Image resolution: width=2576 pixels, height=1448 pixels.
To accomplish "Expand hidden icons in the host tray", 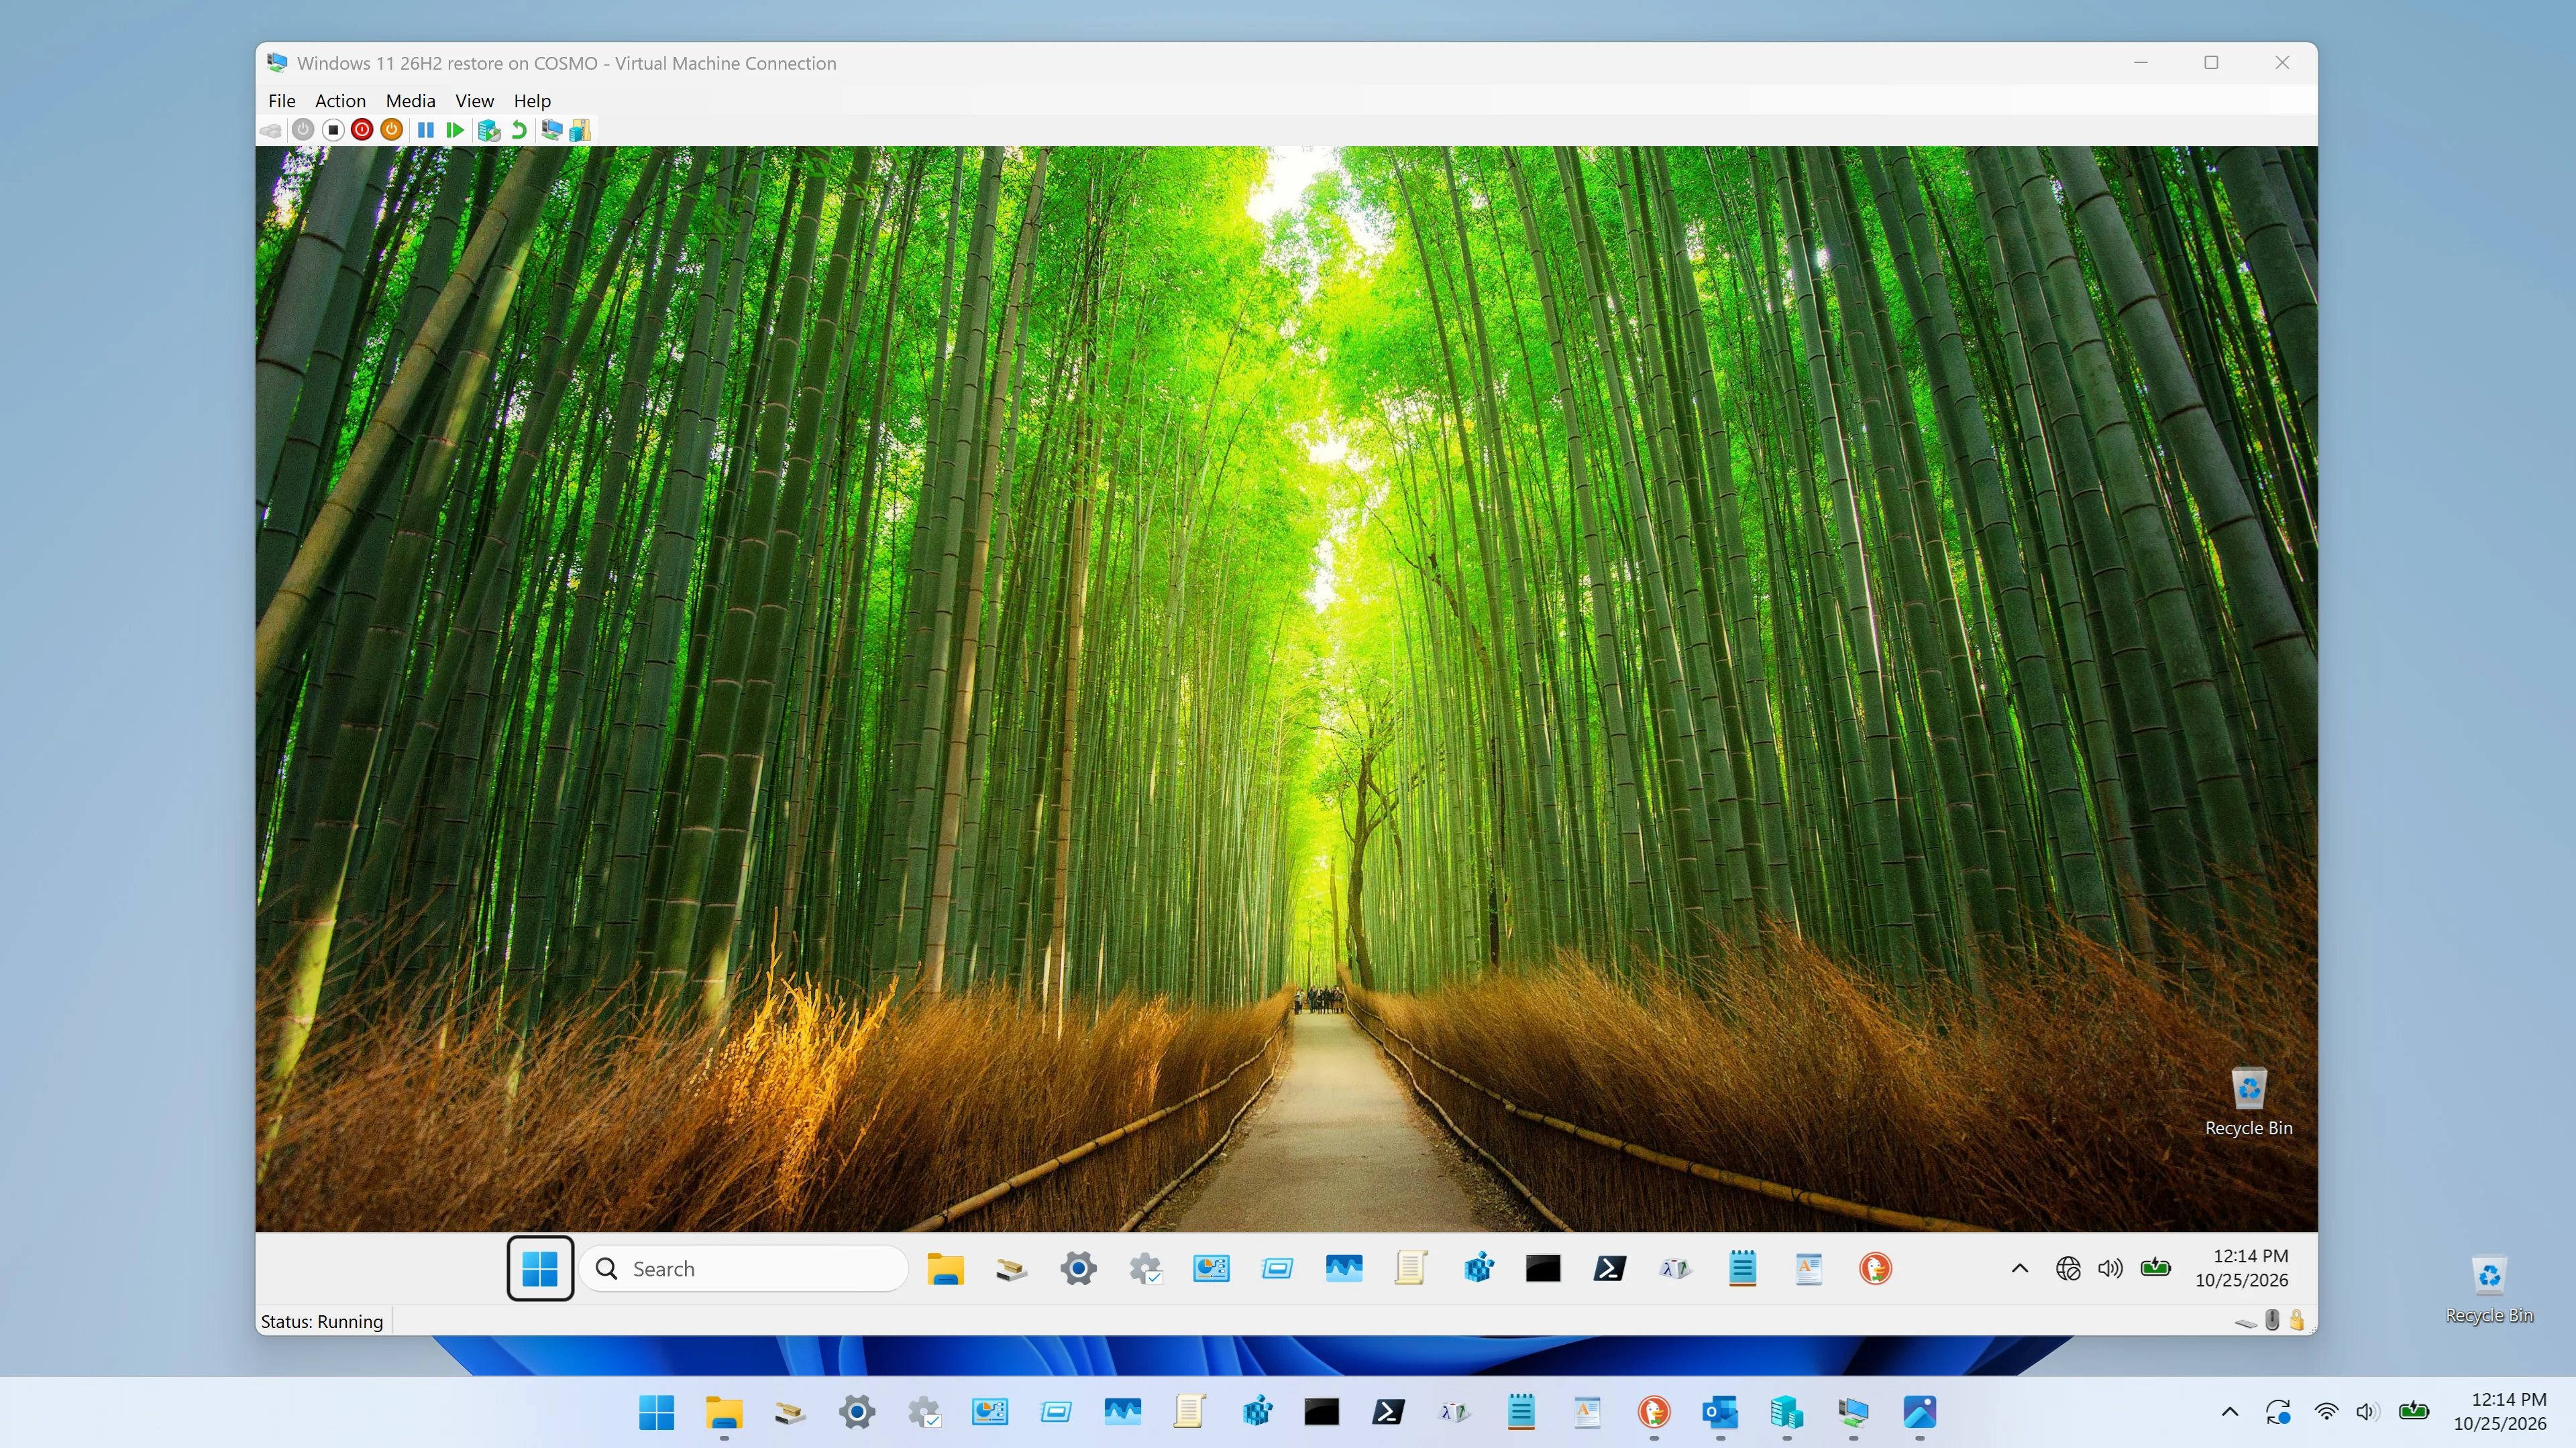I will click(x=2230, y=1412).
